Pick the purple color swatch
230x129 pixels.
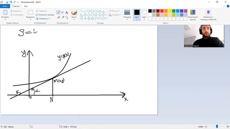tap(185, 11)
